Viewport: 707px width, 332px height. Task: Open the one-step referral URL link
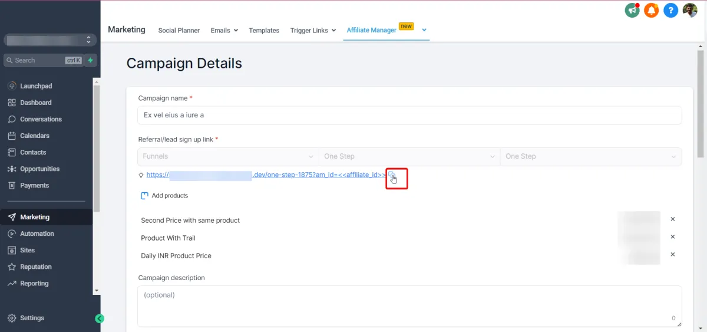coord(266,175)
